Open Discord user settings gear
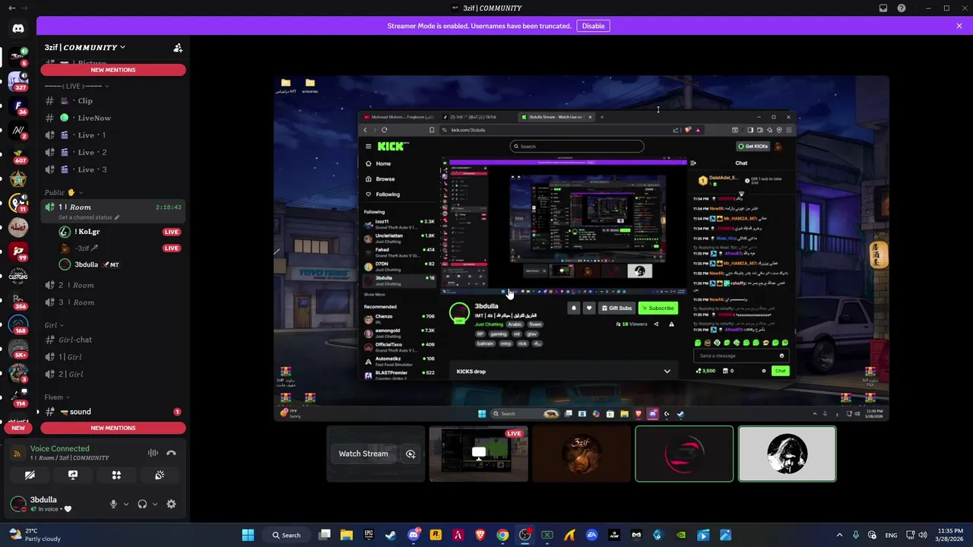 point(171,504)
